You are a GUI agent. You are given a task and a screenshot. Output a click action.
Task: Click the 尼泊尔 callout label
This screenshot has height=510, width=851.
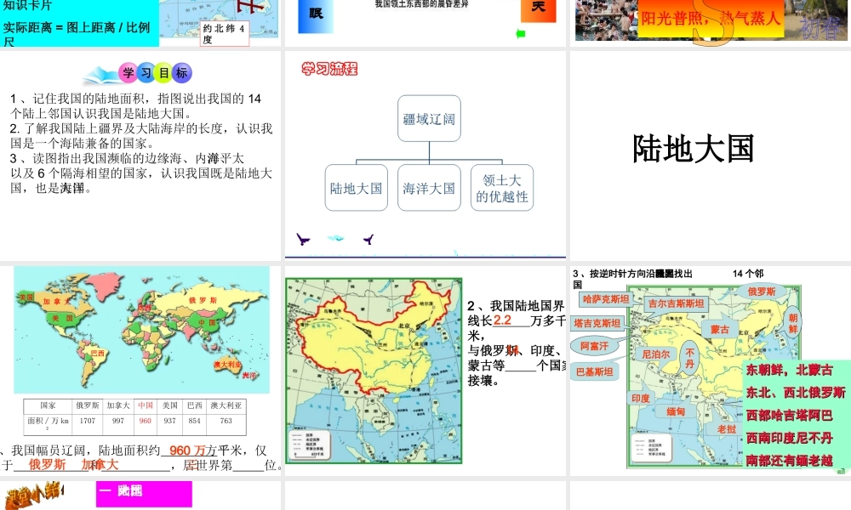click(656, 354)
